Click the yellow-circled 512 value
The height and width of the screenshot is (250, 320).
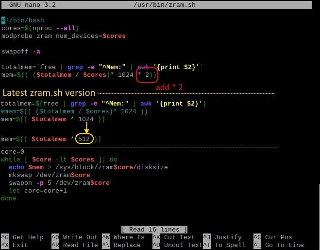[x=87, y=139]
